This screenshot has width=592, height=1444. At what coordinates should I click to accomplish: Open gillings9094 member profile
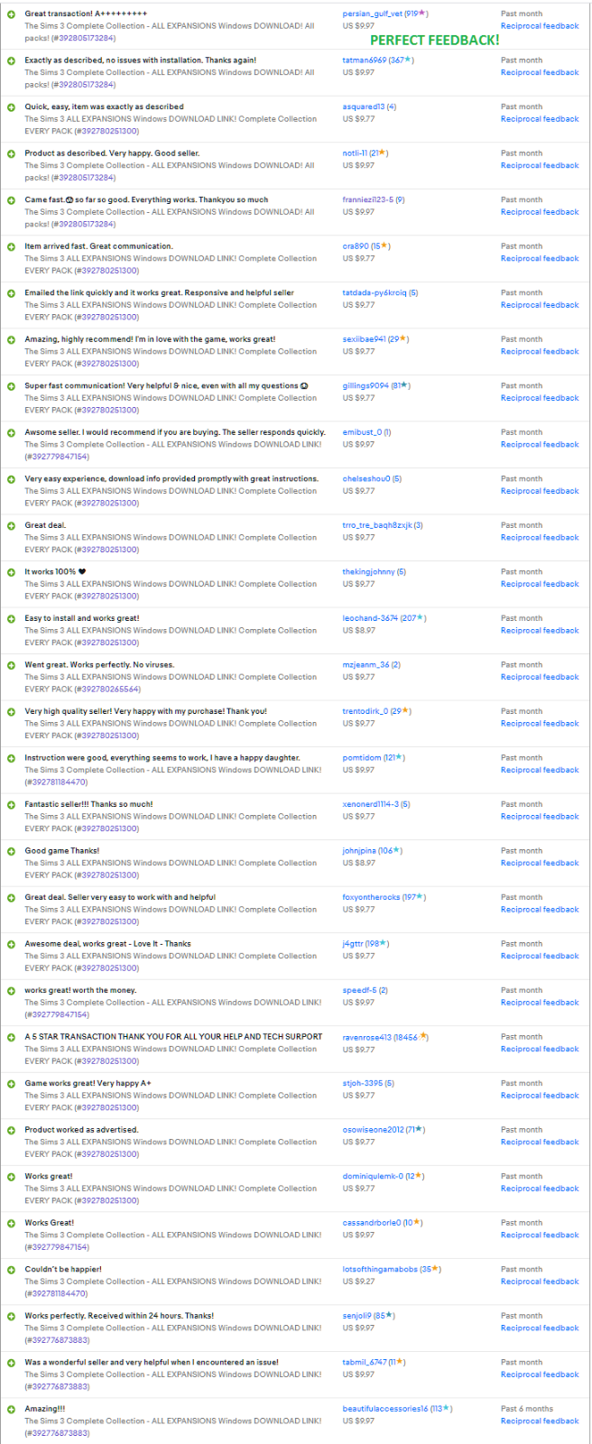click(x=365, y=385)
